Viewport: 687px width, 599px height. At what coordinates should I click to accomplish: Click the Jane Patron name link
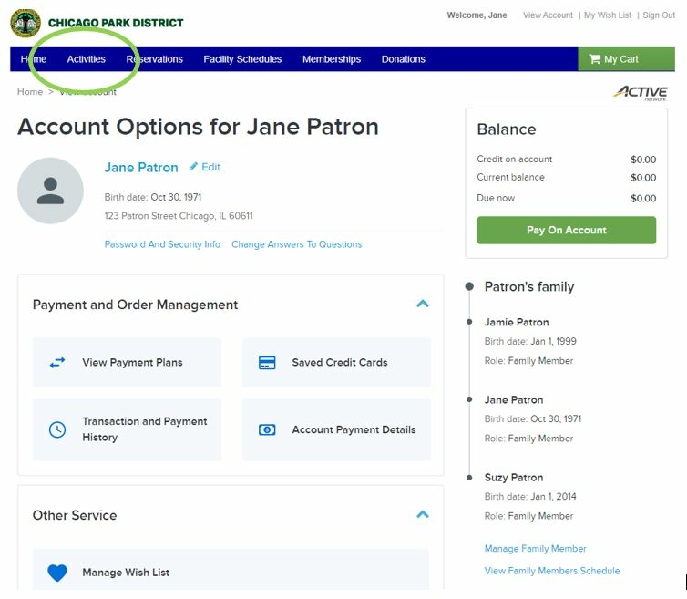click(x=141, y=168)
